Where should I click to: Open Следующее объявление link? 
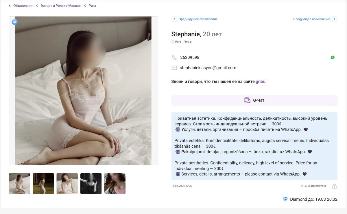coord(311,19)
